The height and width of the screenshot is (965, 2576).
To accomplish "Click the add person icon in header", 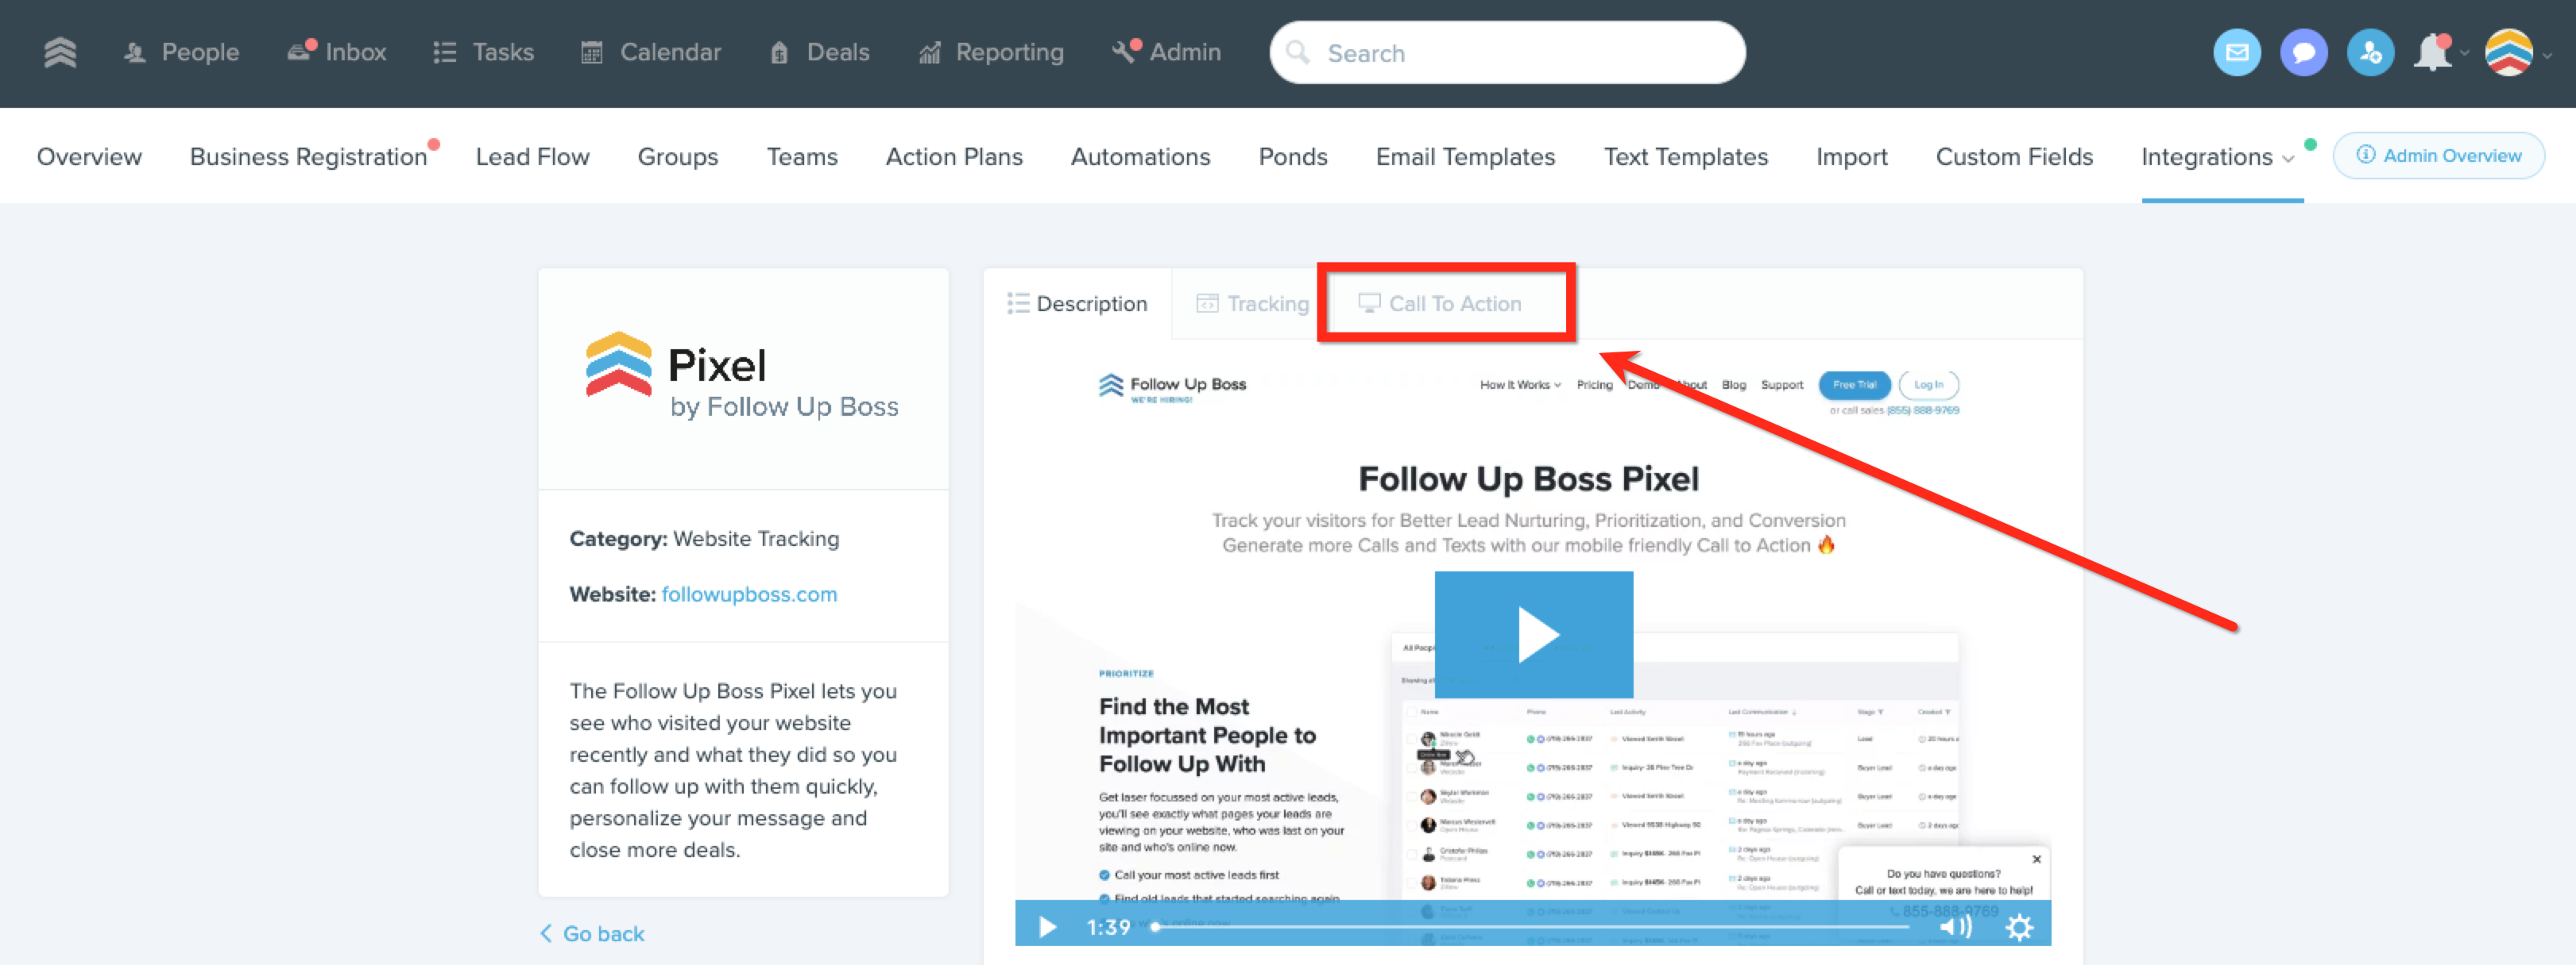I will tap(2371, 53).
